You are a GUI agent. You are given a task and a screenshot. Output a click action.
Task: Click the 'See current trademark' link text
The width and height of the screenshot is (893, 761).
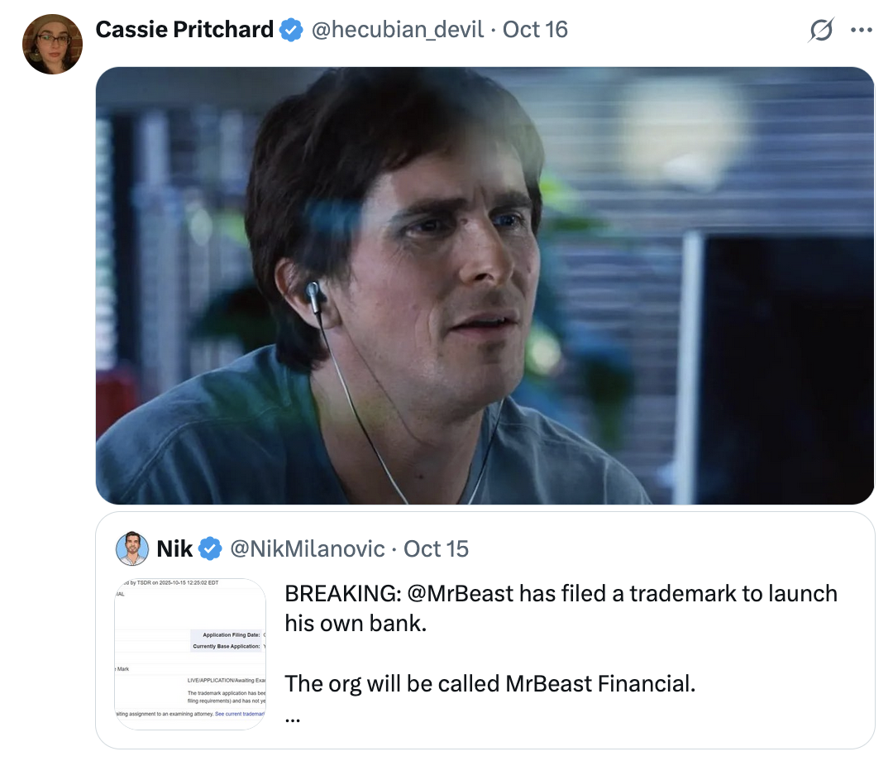click(x=240, y=712)
